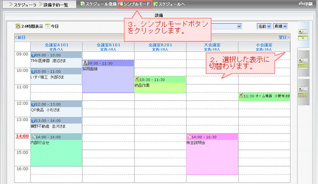
Task: Switch to シンプルモード
Action: tap(134, 4)
